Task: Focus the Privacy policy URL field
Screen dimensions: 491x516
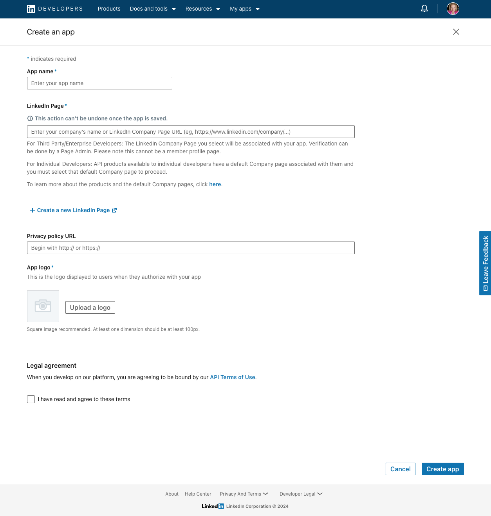Action: click(x=191, y=248)
